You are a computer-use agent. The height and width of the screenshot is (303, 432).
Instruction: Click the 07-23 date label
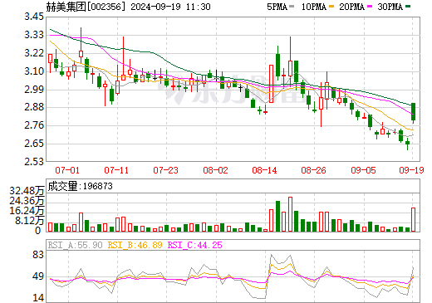(x=166, y=170)
